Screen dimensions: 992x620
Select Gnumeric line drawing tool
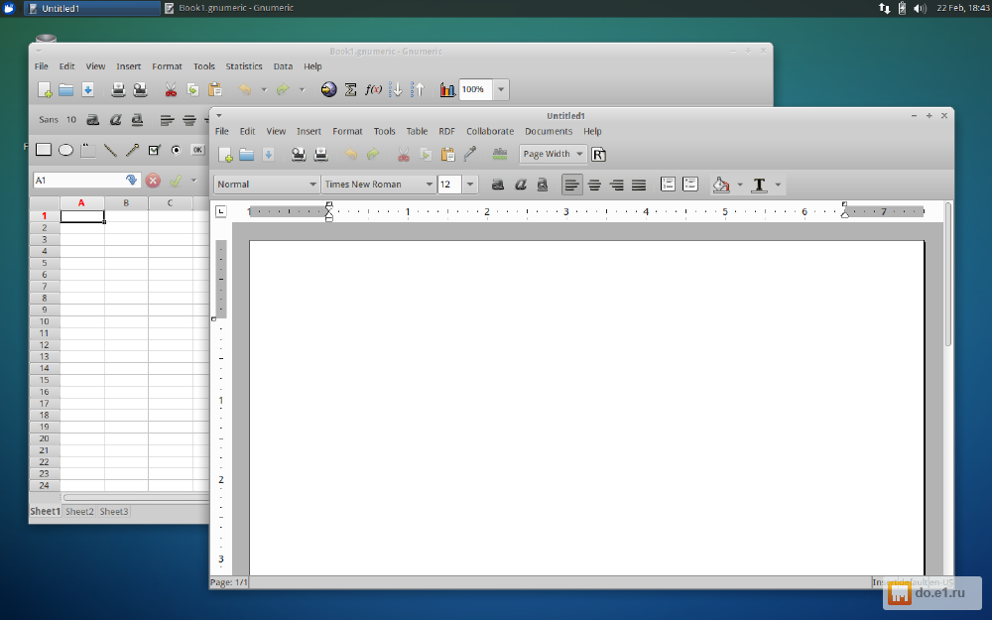pos(110,150)
